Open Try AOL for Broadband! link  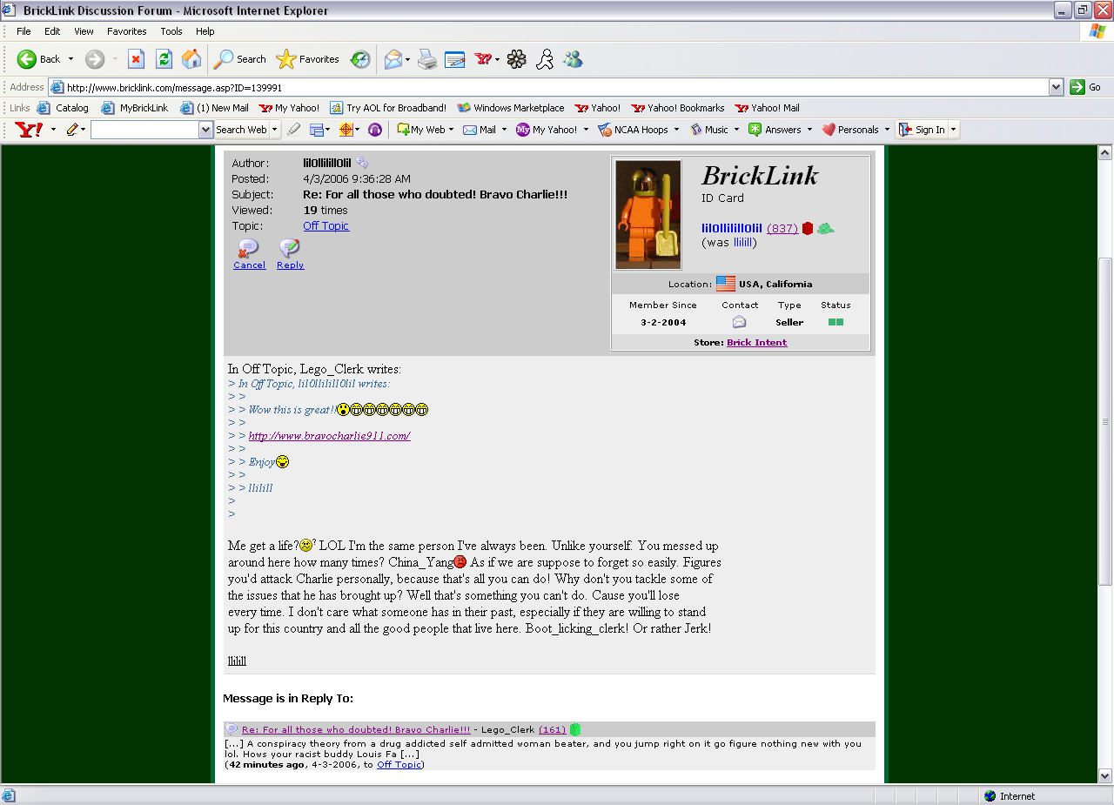pos(387,108)
